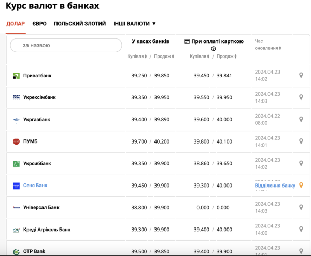Switch to the ЄВРО tab
This screenshot has height=256, width=311.
coord(39,24)
